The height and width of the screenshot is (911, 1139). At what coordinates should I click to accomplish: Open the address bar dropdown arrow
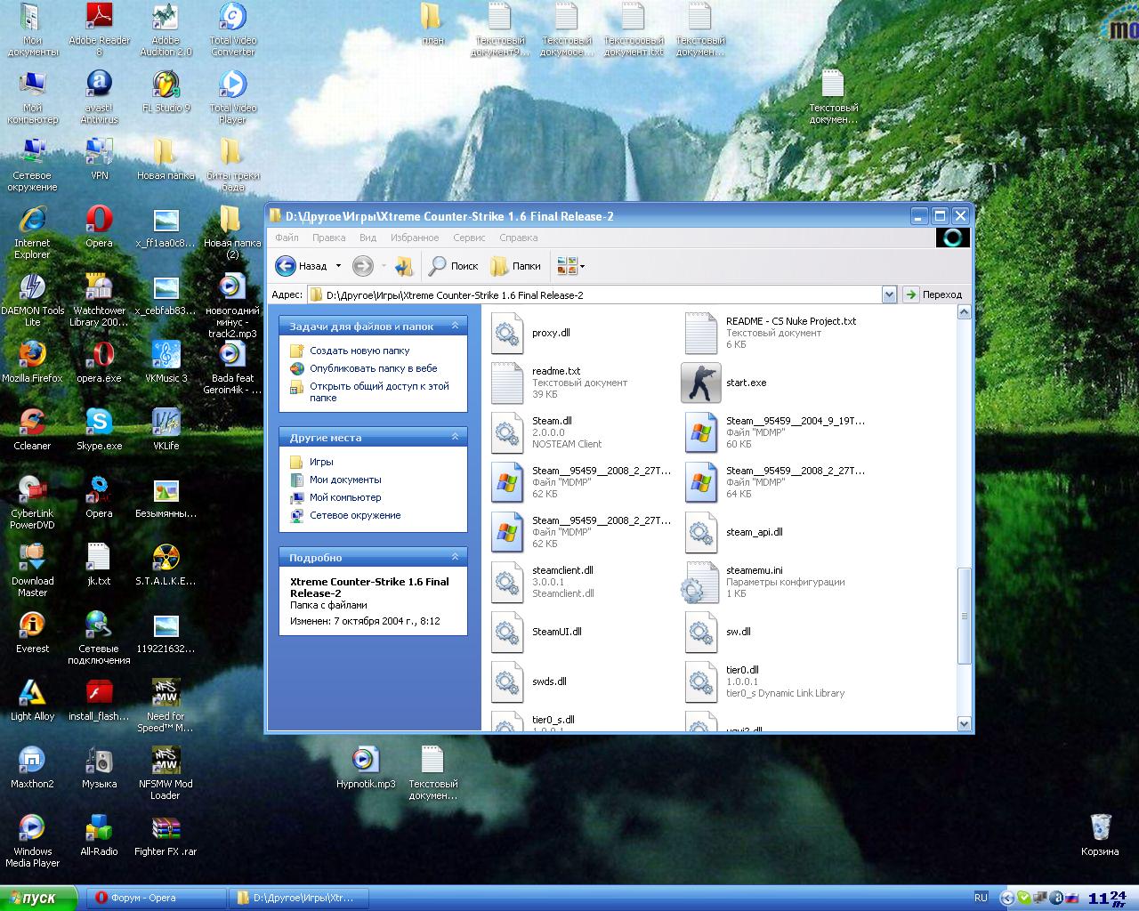pos(888,294)
